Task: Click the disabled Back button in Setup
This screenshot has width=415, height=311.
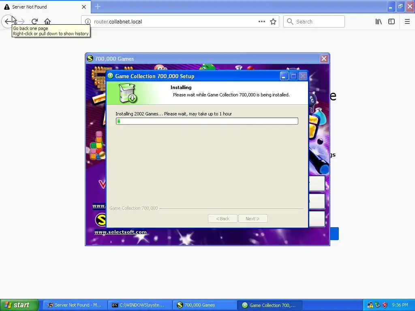Action: tap(222, 218)
